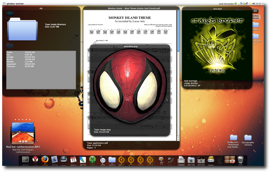Open the trash can in the dock
Screen dimensions: 271x173
(240, 160)
